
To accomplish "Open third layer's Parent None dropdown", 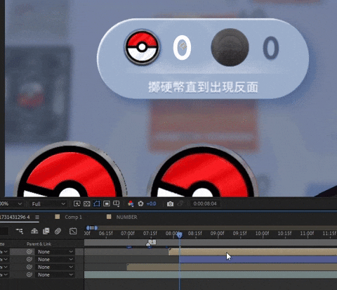I will click(55, 267).
